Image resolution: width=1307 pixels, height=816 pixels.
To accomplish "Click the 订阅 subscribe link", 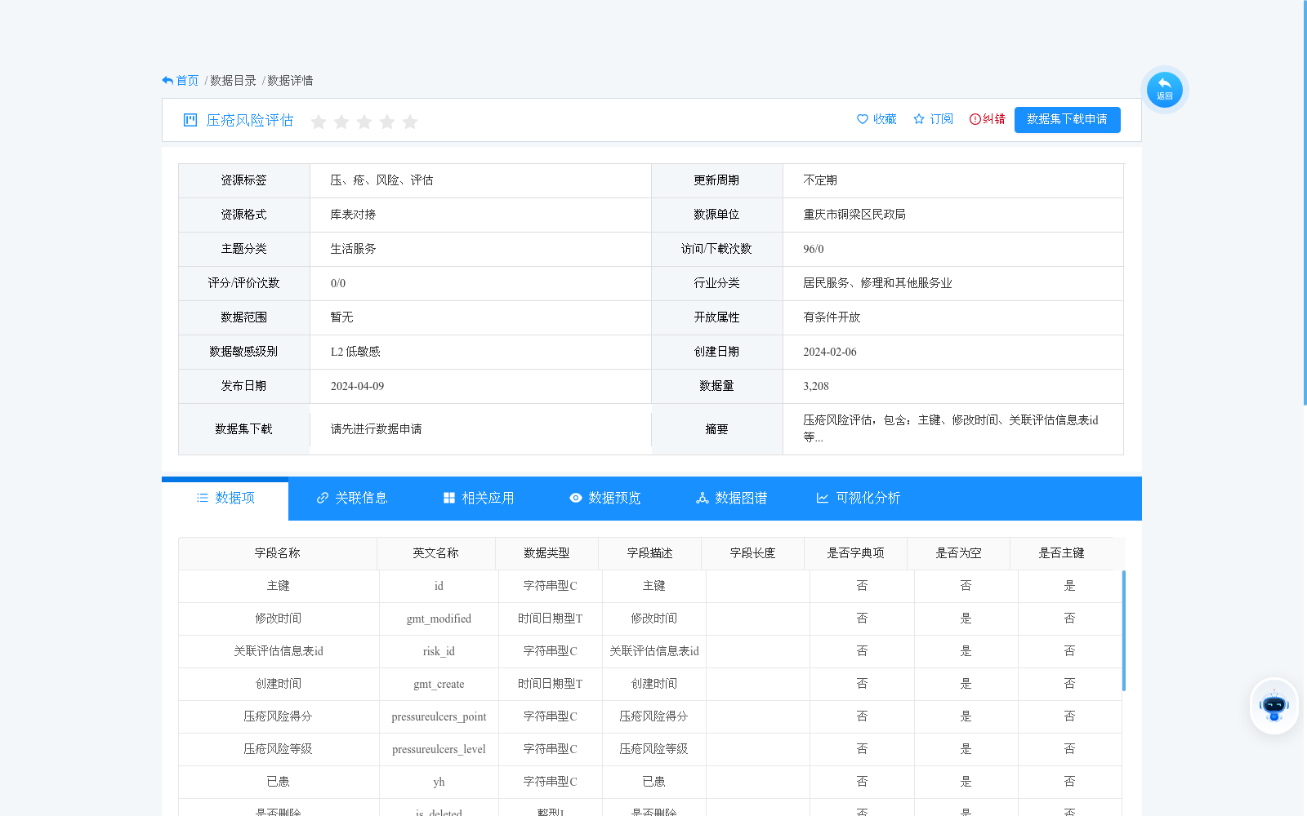I will pos(933,119).
